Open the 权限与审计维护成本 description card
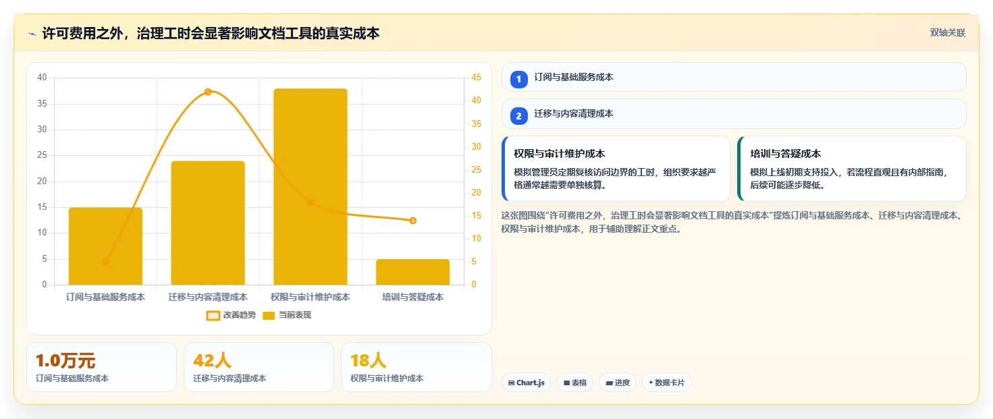Viewport: 993px width, 419px height. 616,169
